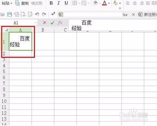The image size is (157, 126).
Task: Click cell A1 containing 百度 经验
Action: click(x=21, y=41)
